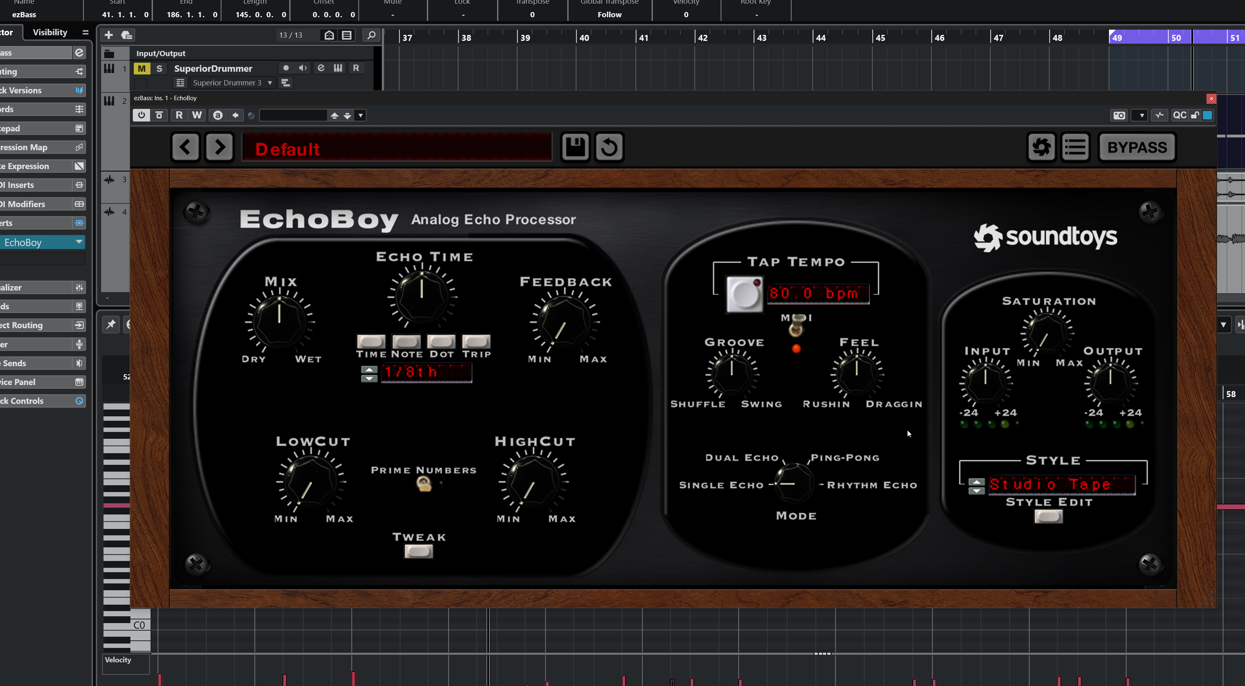Open the Expression Map inspector section

(43, 147)
